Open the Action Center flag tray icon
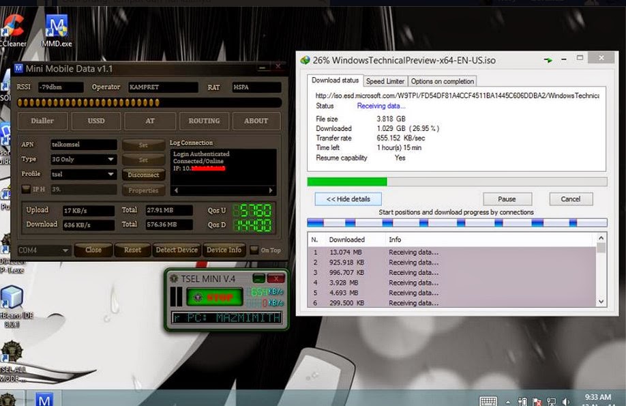This screenshot has width=626, height=406. coord(537,402)
